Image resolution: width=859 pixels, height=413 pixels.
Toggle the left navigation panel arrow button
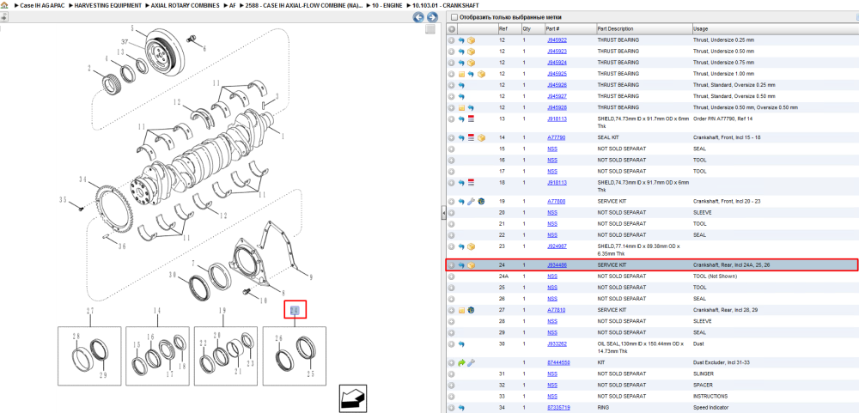[3, 17]
